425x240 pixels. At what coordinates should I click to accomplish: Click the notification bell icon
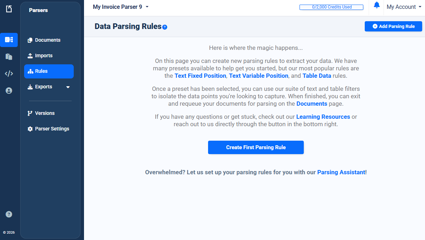[x=377, y=5]
